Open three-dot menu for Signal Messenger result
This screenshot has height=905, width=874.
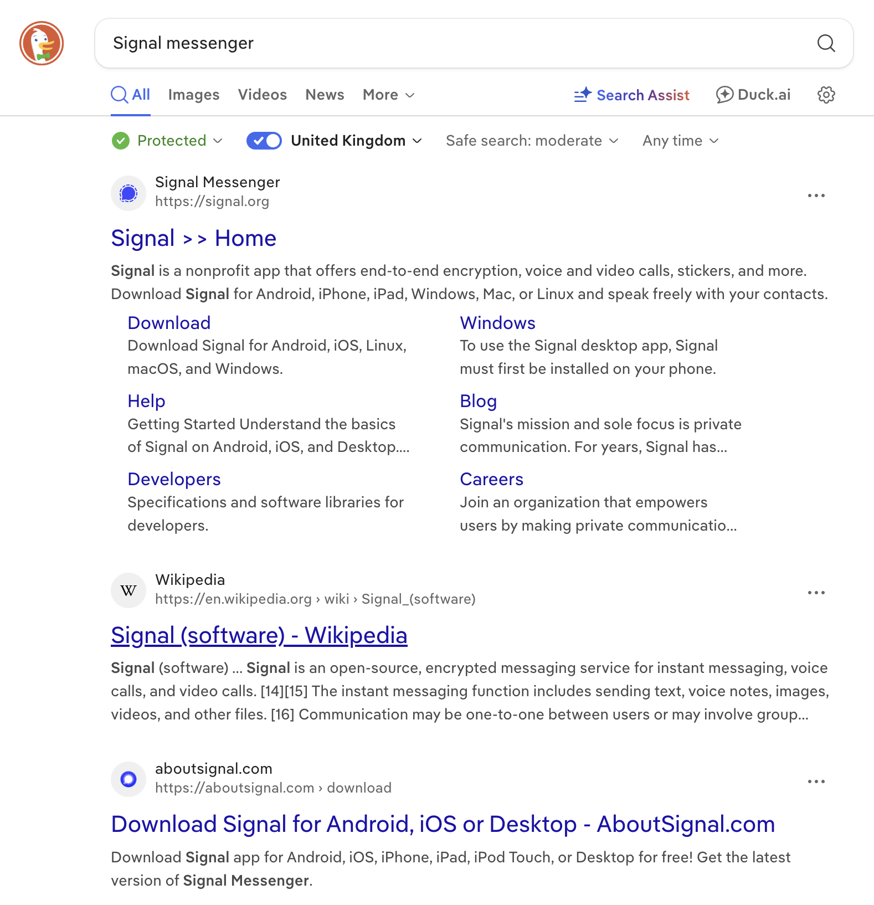816,196
